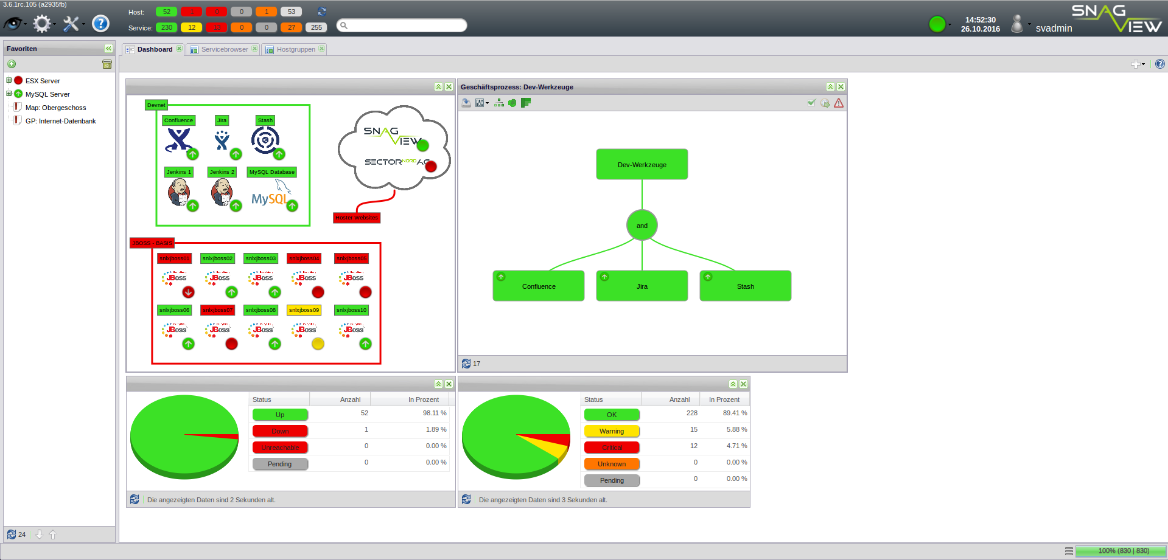
Task: Click the Up status row button
Action: pyautogui.click(x=280, y=415)
